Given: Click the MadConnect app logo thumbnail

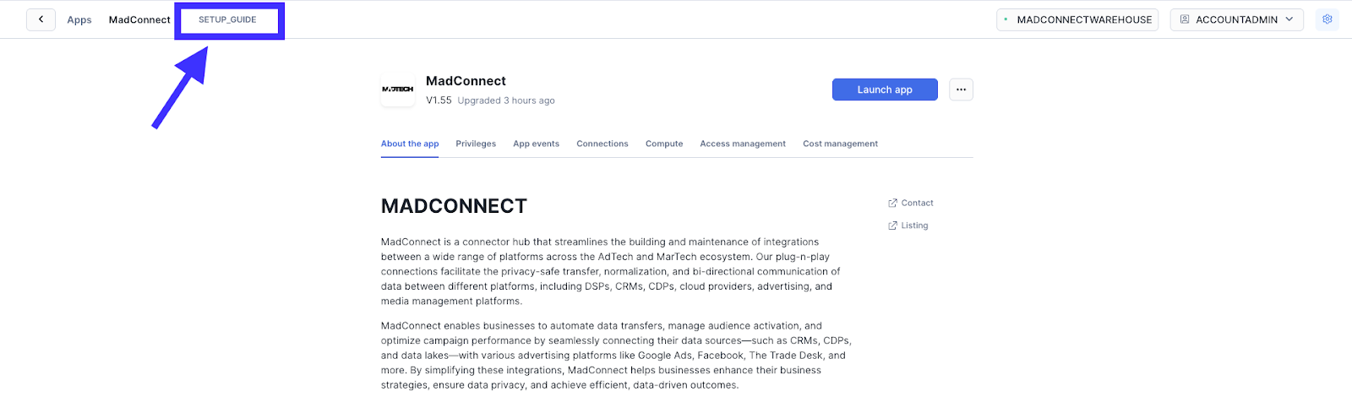Looking at the screenshot, I should click(x=398, y=90).
